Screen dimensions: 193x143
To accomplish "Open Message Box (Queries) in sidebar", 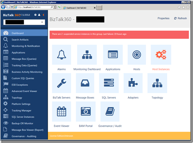I will coord(24,59).
